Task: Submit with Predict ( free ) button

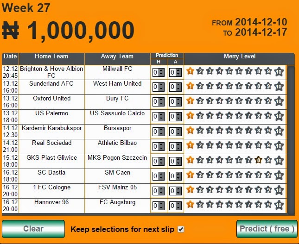Action: coord(267,229)
